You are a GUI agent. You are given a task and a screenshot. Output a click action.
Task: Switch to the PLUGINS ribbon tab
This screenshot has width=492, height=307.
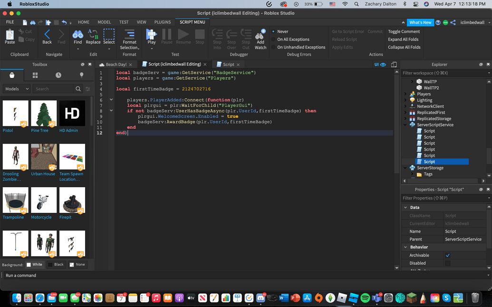163,22
